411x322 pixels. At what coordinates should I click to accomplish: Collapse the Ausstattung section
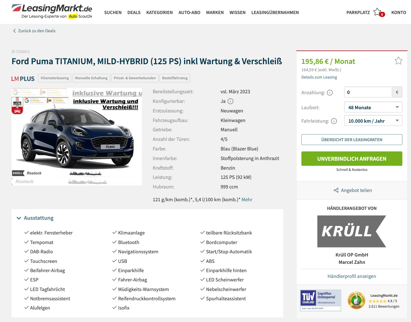click(35, 218)
